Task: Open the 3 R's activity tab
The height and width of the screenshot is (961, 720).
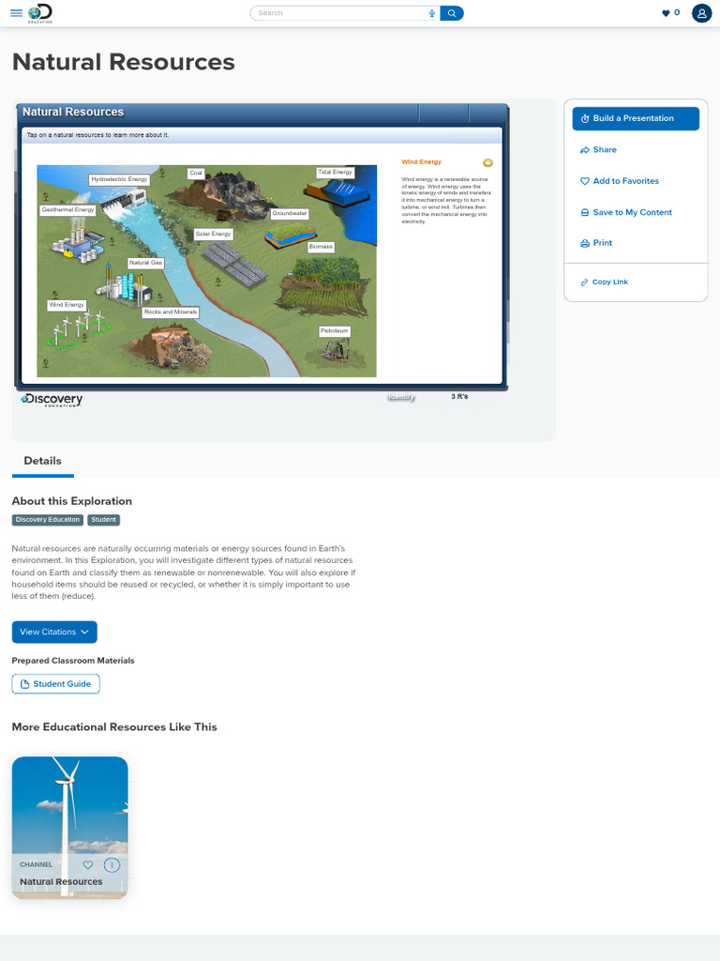Action: 459,397
